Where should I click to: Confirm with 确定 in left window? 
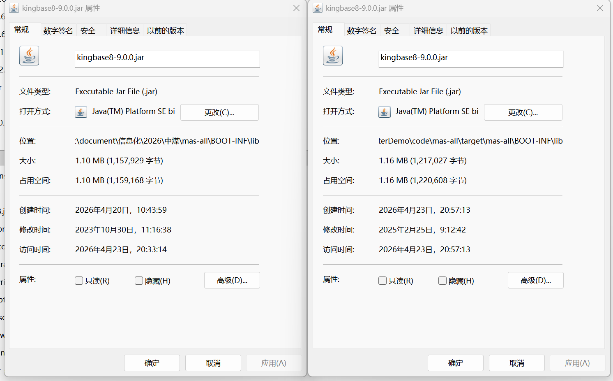coord(152,363)
